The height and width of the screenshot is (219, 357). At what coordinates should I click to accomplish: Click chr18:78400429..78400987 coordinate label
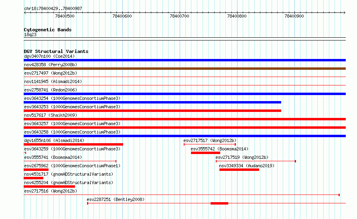pyautogui.click(x=53, y=8)
